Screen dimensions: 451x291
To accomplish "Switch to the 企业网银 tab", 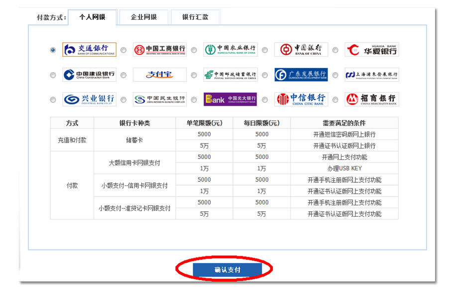I will click(x=143, y=17).
